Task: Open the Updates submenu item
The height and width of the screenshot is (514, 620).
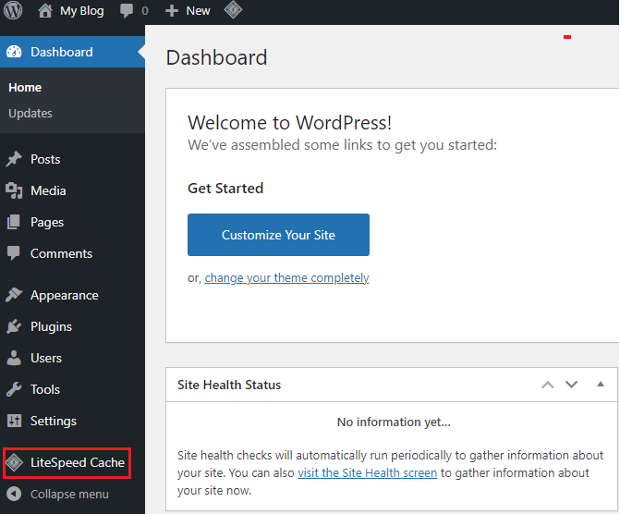Action: point(30,113)
